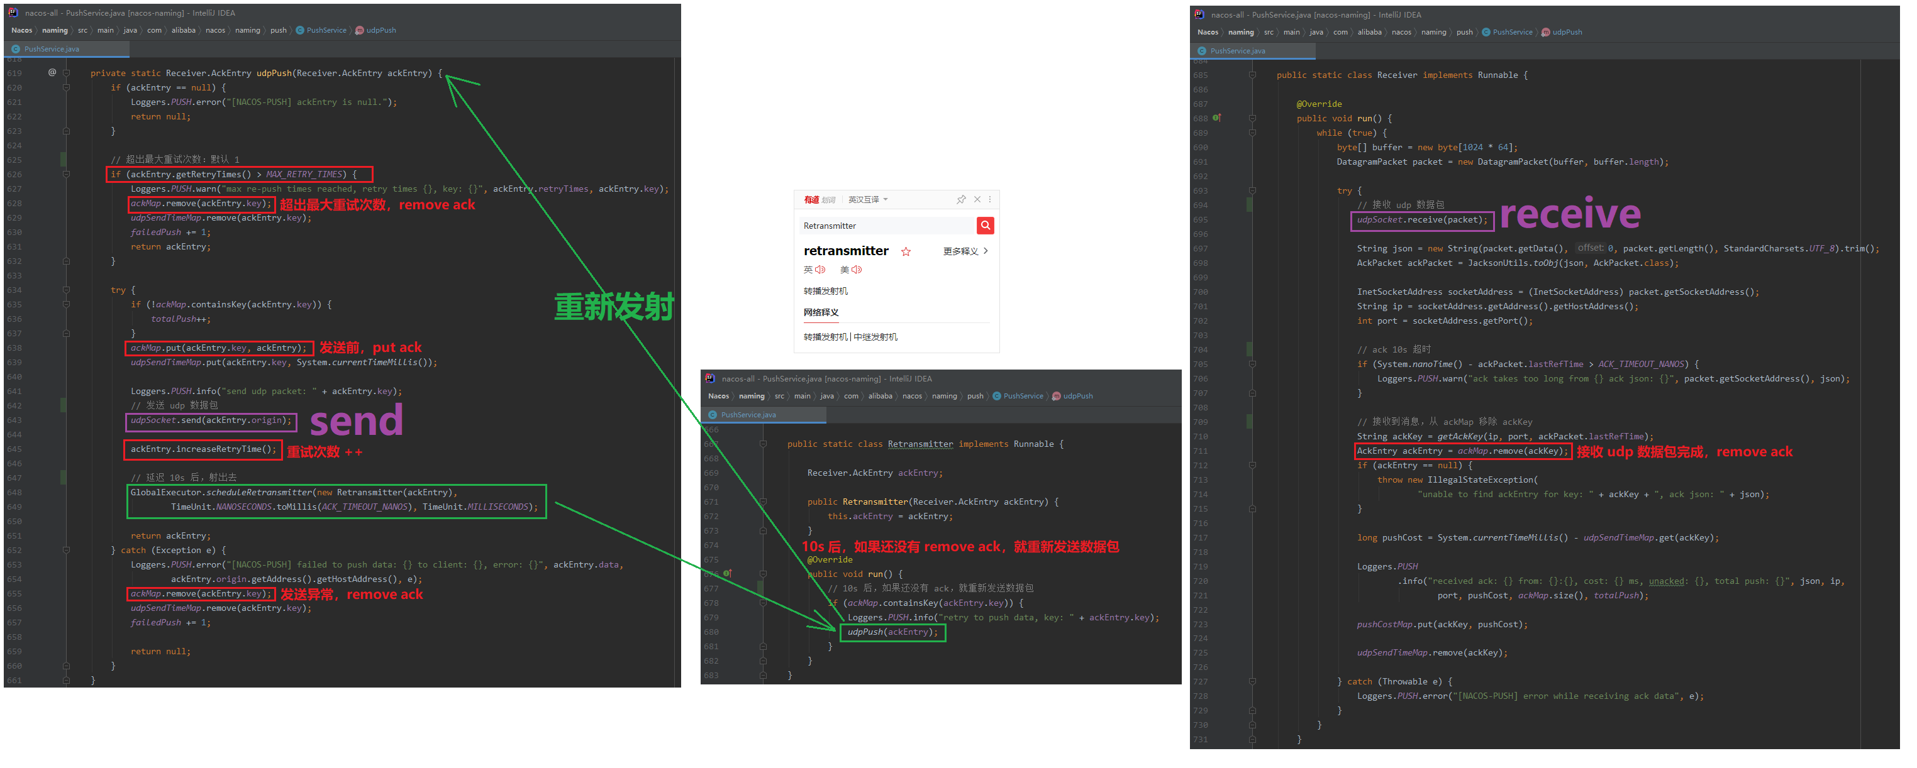
Task: Collapse udpPush method fold at line 619 in left window
Action: (x=67, y=74)
